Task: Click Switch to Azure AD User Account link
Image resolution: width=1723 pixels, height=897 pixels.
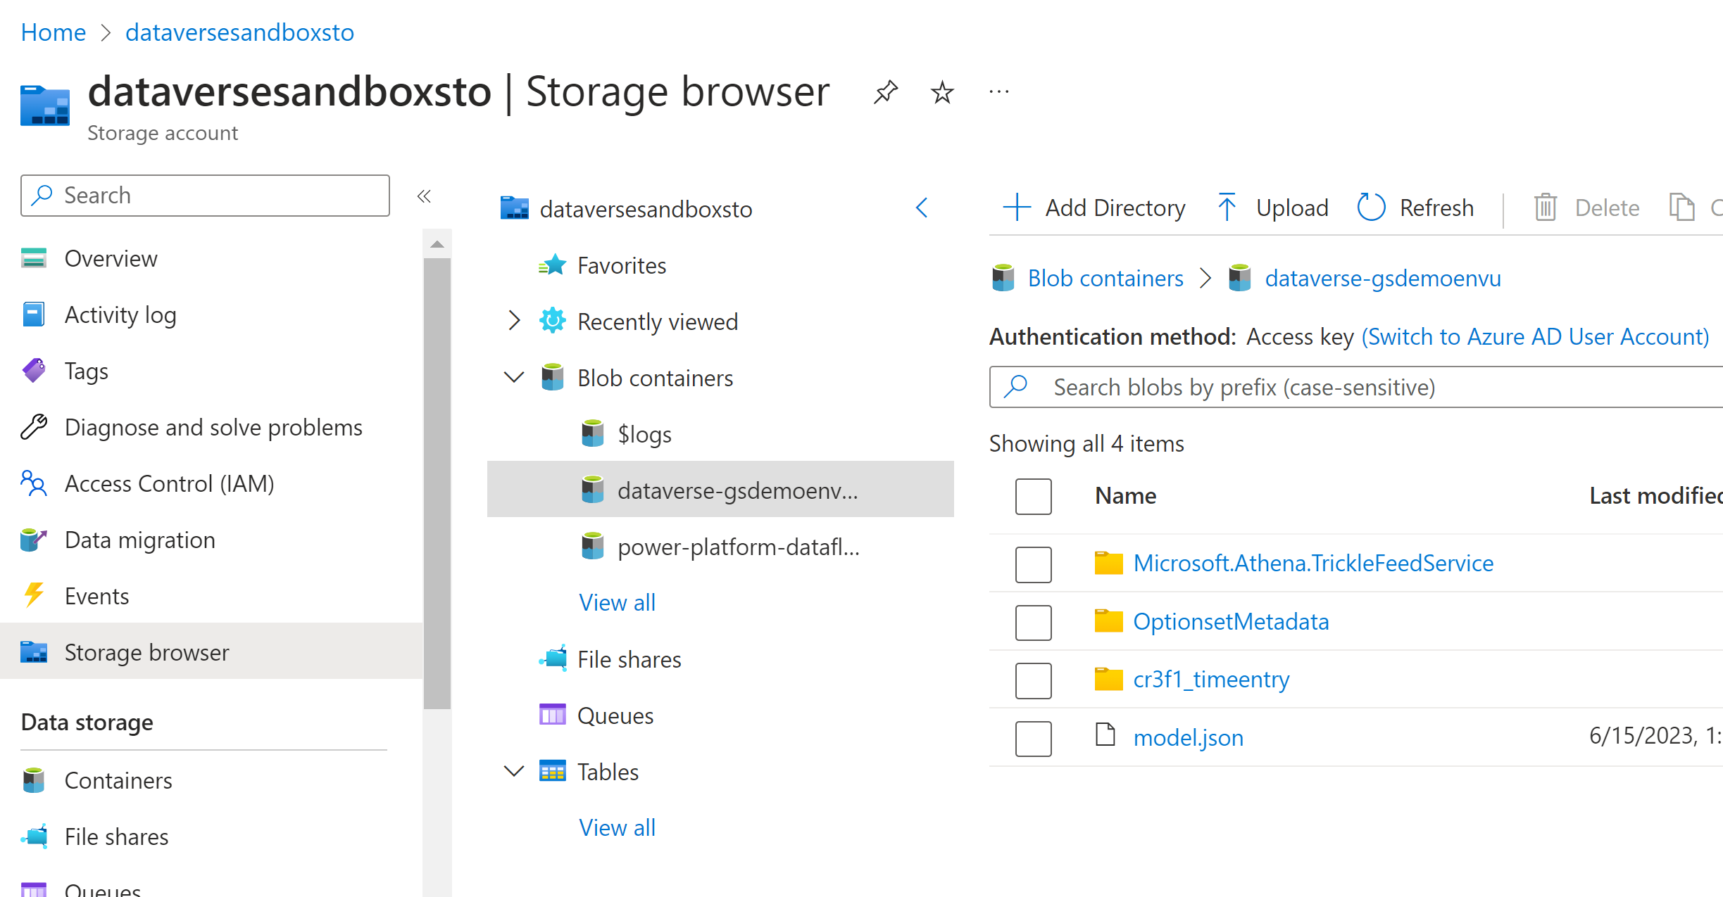Action: click(x=1535, y=337)
